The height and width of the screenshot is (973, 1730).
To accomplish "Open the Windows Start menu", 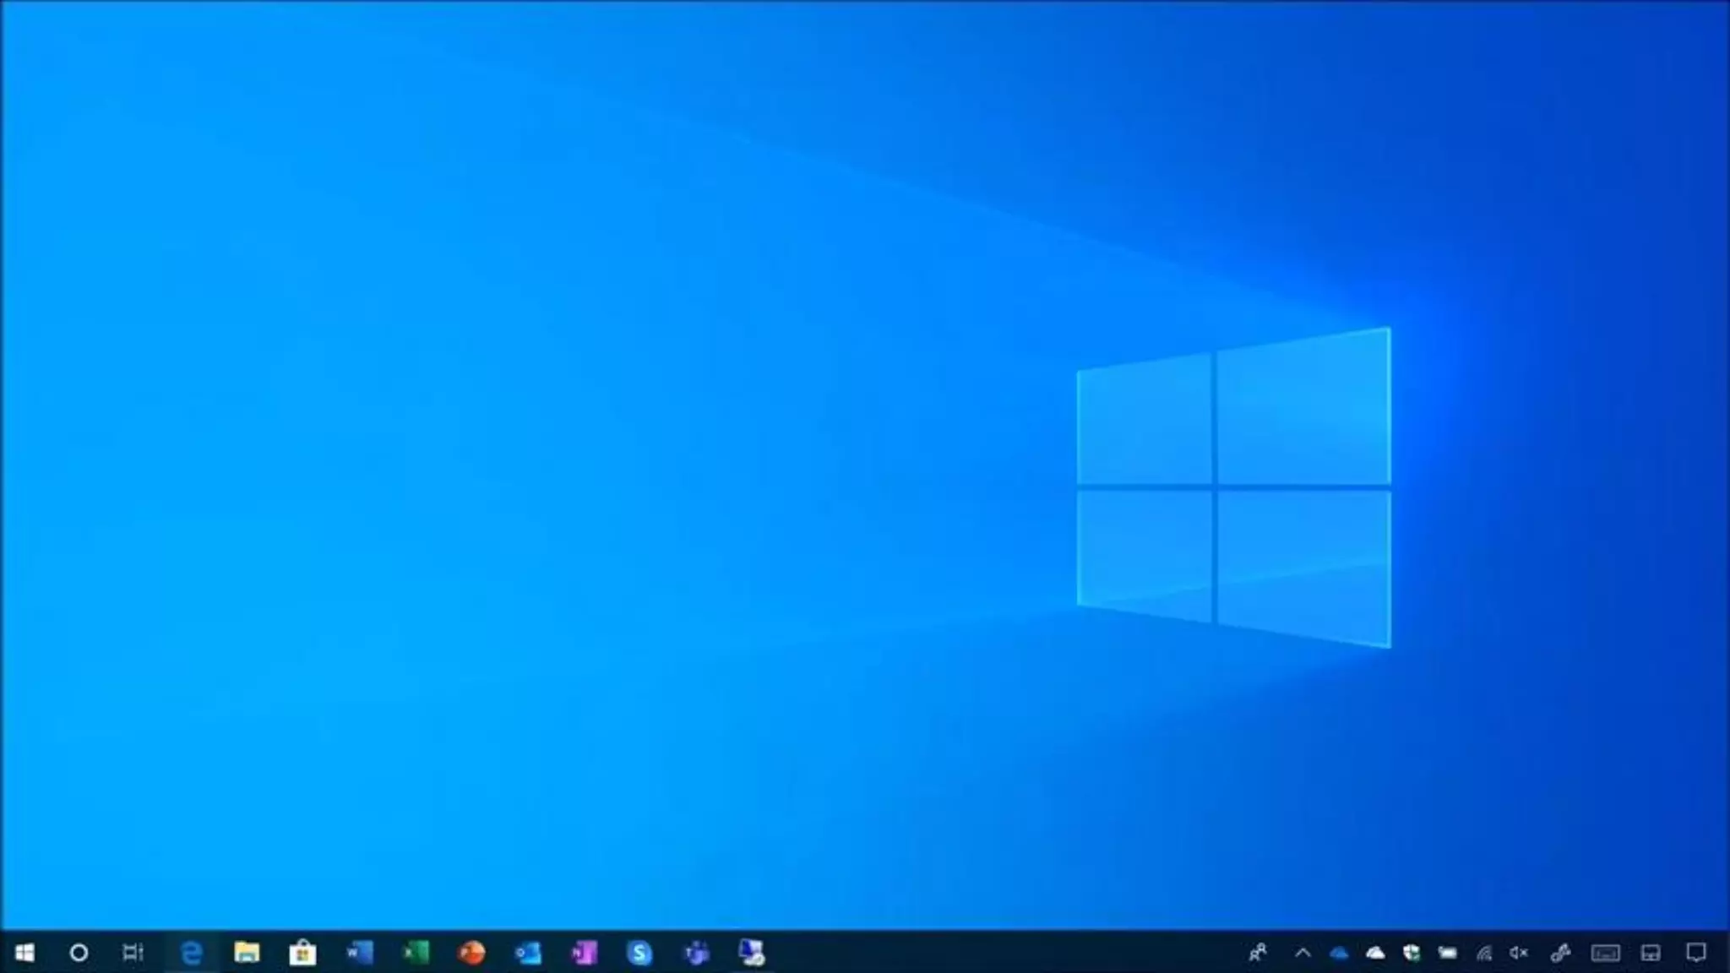I will (x=24, y=953).
